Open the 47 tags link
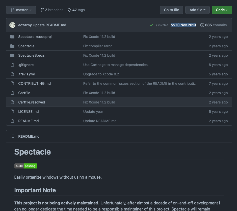 coord(76,10)
